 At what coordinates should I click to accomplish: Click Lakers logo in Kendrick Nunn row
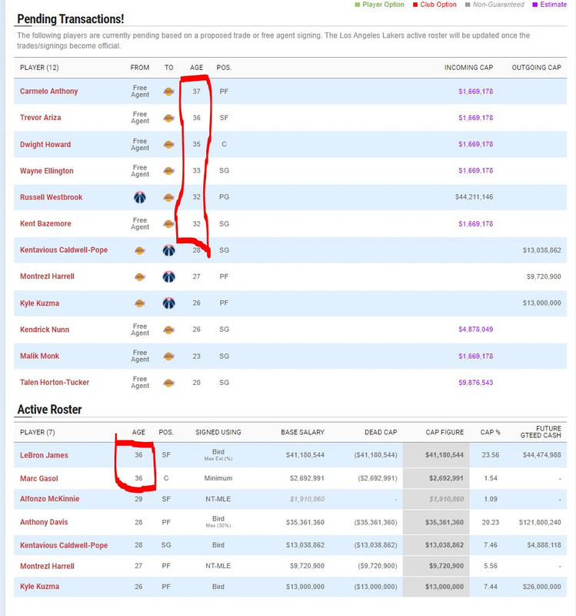[x=168, y=330]
